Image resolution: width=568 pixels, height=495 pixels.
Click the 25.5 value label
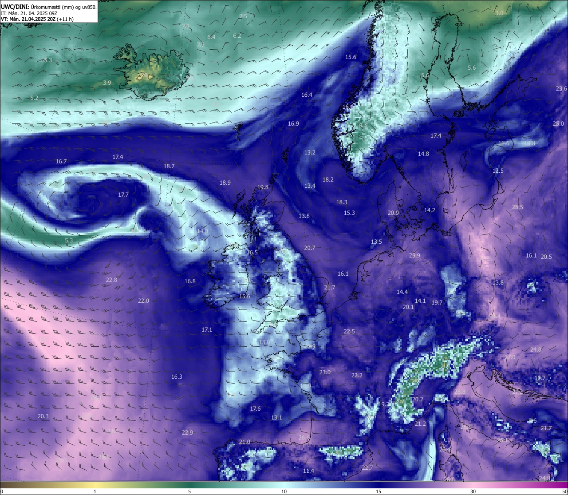pyautogui.click(x=517, y=207)
